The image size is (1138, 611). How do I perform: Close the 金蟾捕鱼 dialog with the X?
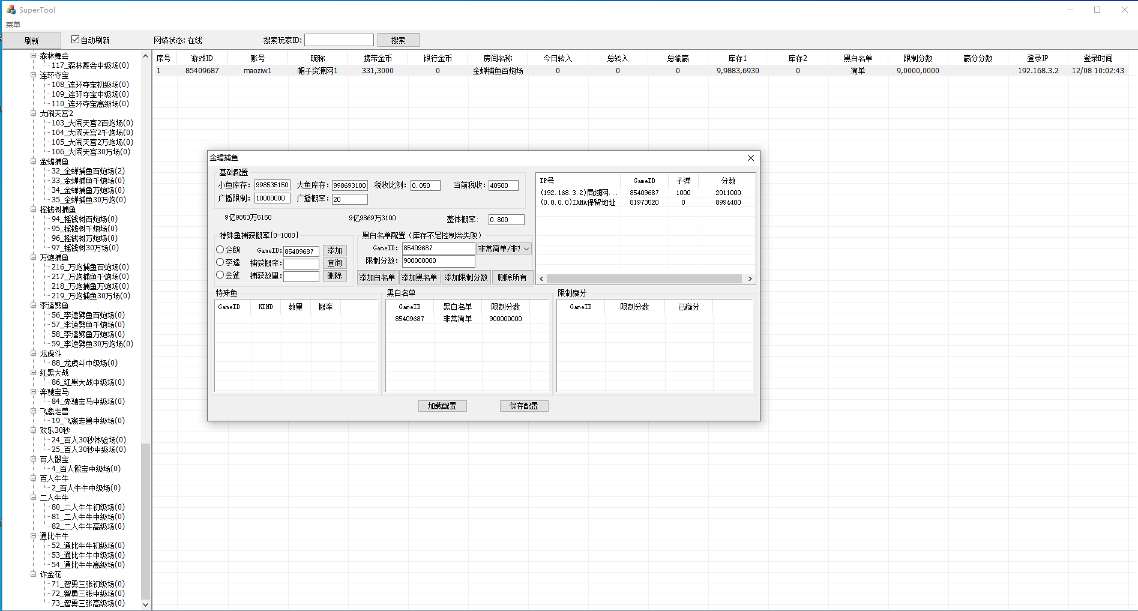750,158
